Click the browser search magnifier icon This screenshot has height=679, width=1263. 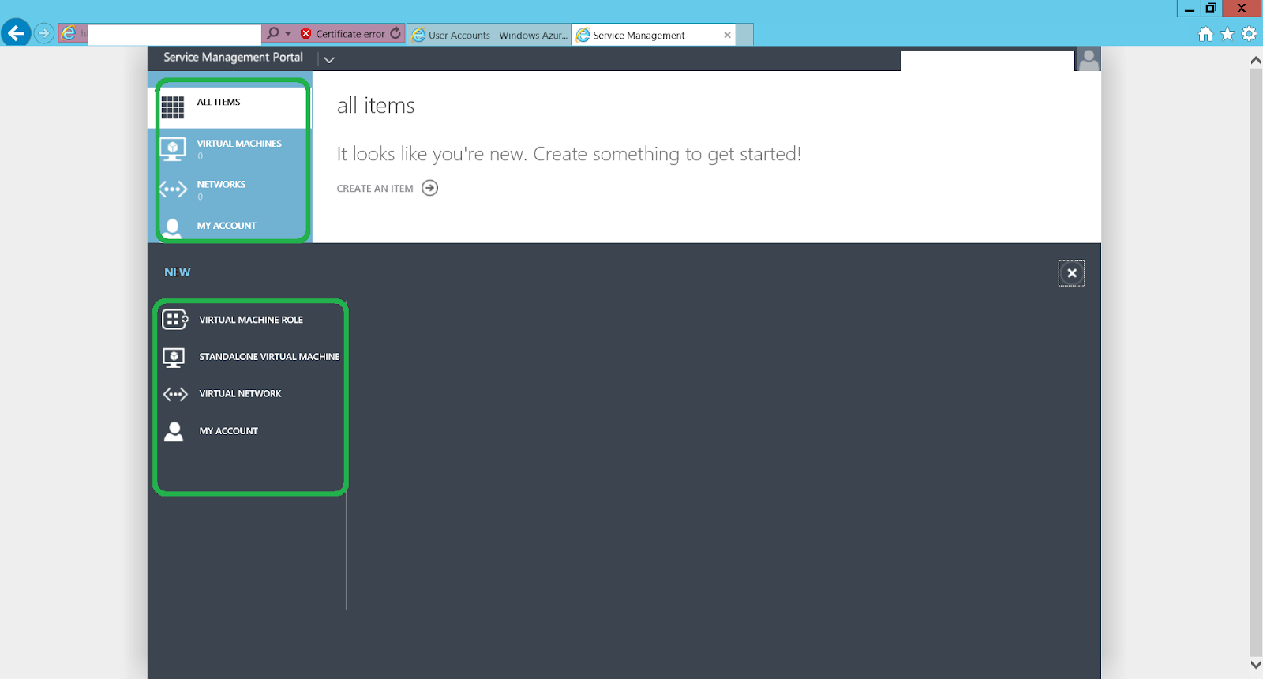click(x=273, y=33)
